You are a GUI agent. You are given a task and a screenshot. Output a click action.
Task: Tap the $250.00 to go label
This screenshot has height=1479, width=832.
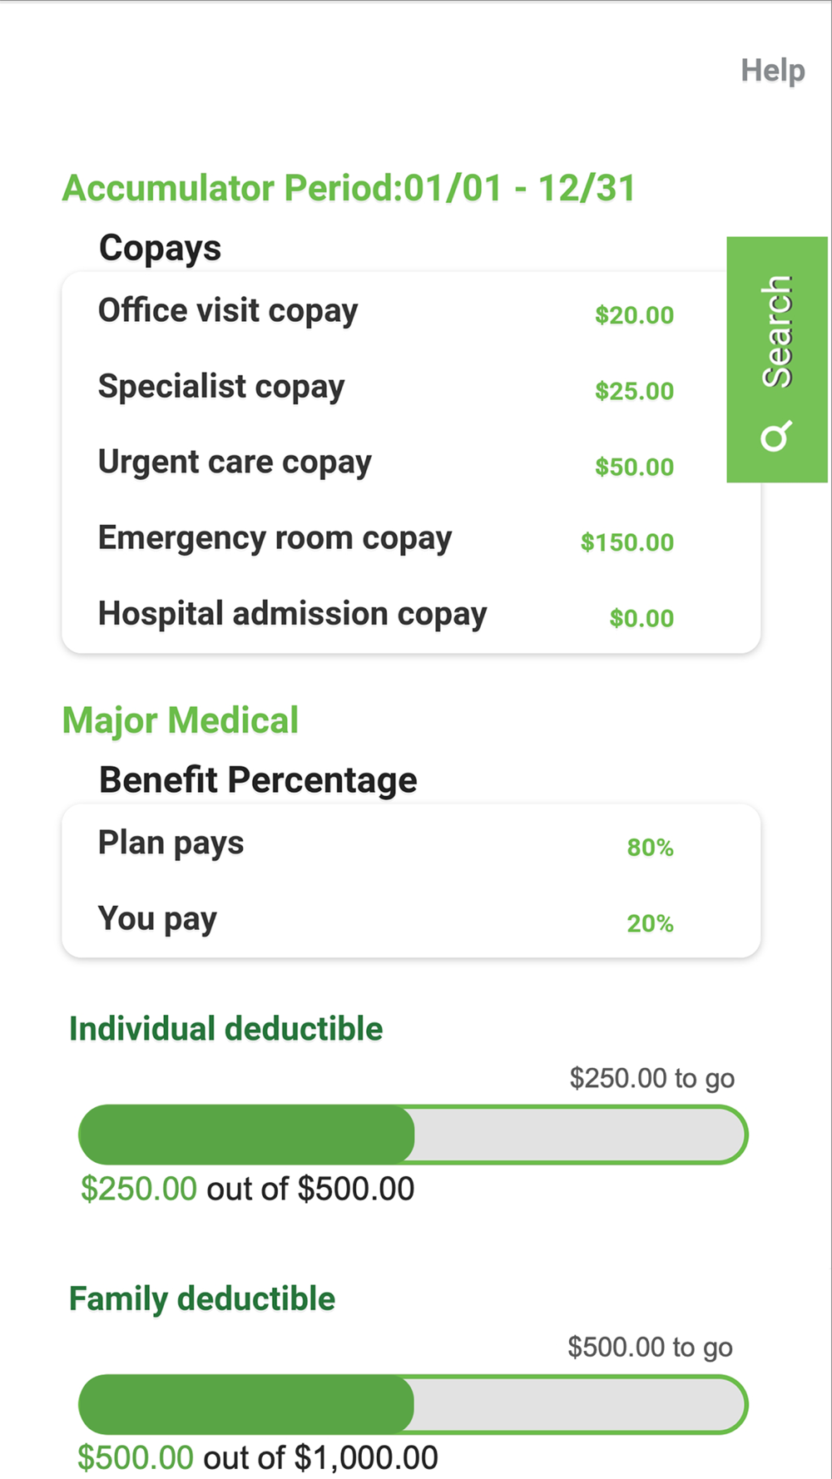point(652,1079)
